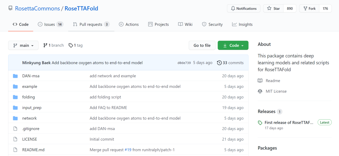
Task: Expand the green Code download dropdown
Action: coord(233,46)
